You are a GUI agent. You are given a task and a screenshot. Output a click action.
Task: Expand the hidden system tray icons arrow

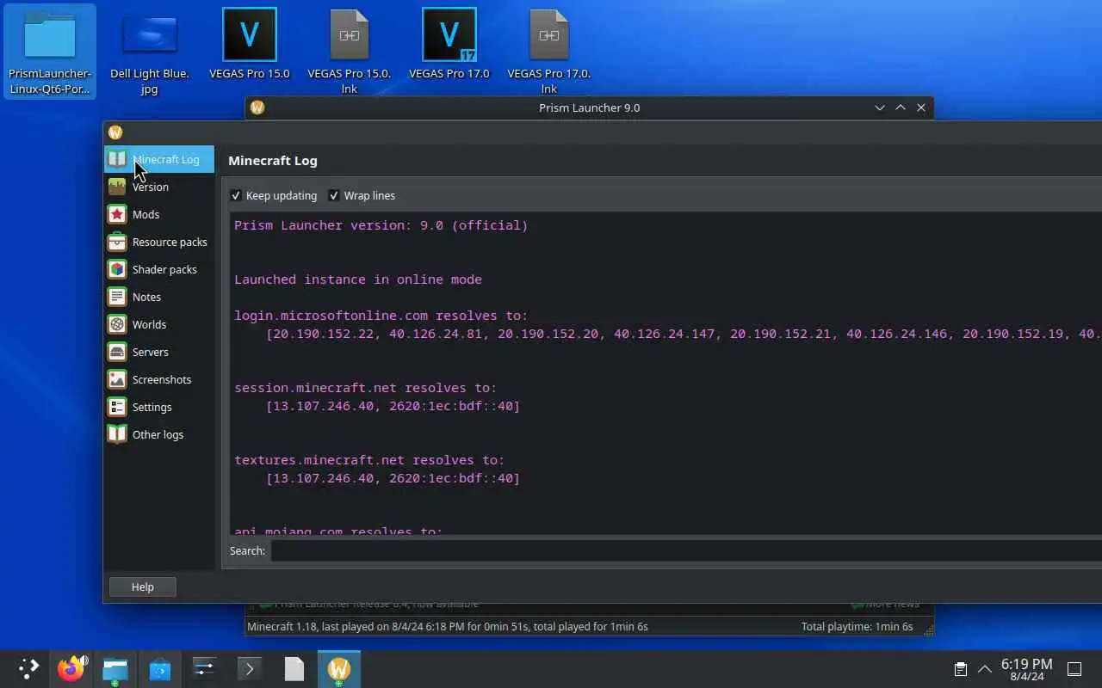985,669
